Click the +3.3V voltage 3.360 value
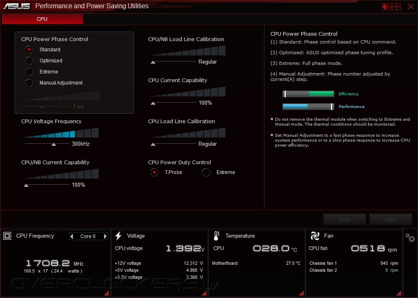Viewport: 418px width, 298px height. tap(195, 277)
